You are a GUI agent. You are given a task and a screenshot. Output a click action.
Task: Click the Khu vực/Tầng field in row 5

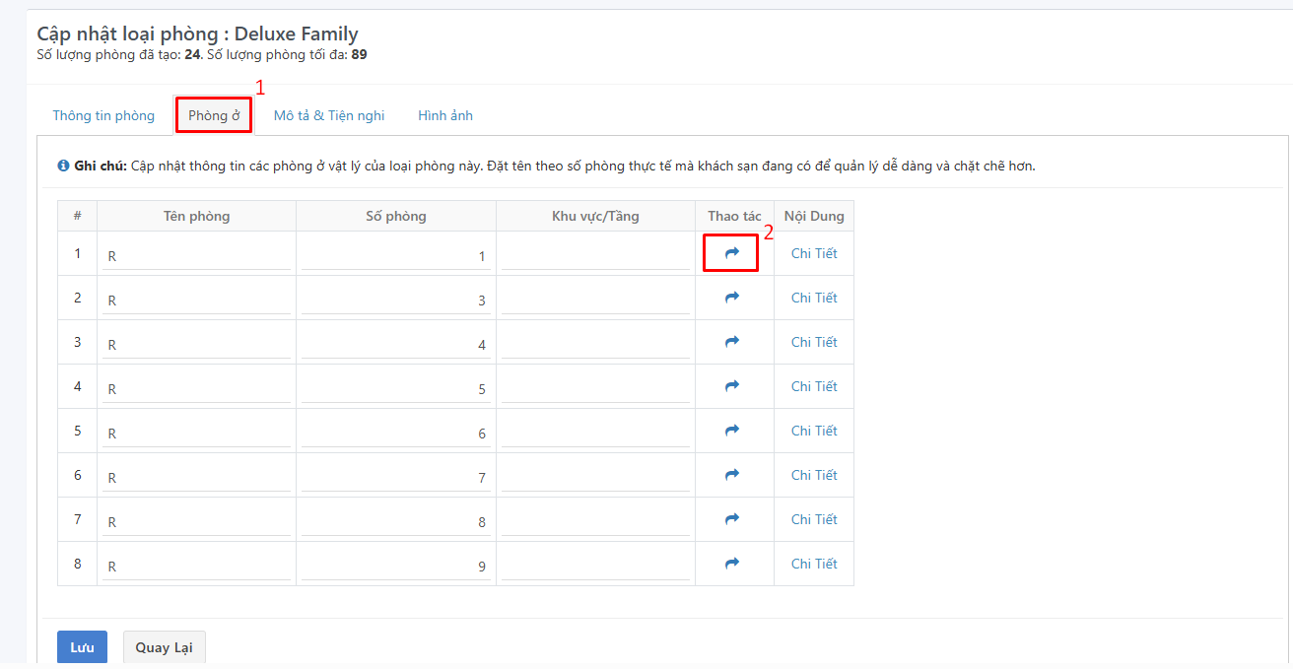pos(595,433)
